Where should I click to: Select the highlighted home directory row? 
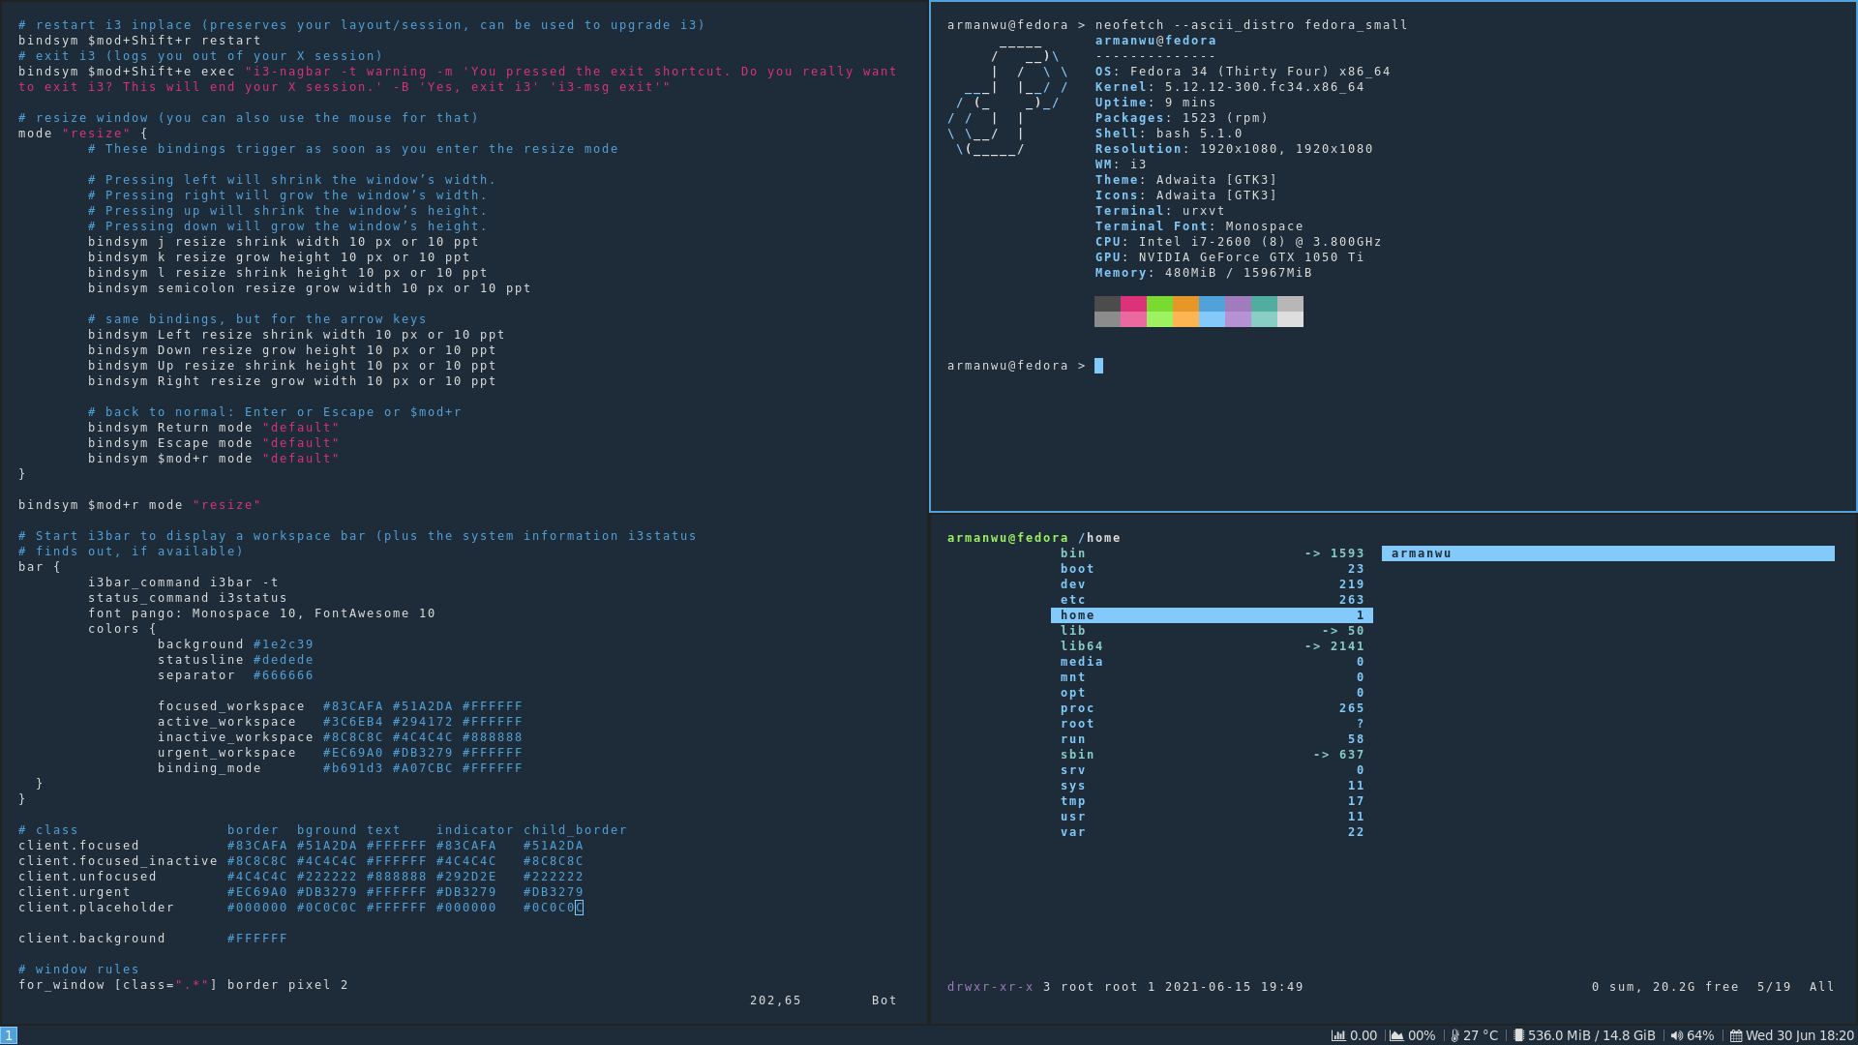[1212, 615]
